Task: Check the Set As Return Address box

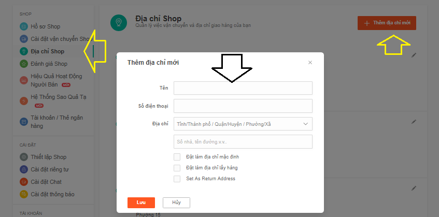Action: tap(177, 179)
